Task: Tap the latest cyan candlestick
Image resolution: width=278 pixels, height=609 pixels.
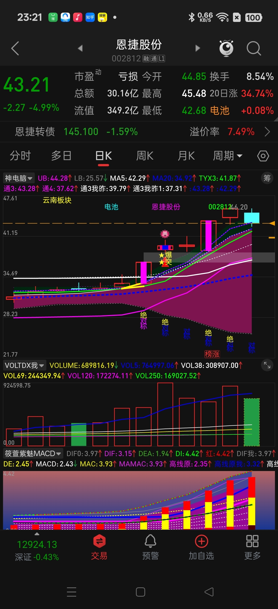Action: click(x=251, y=218)
